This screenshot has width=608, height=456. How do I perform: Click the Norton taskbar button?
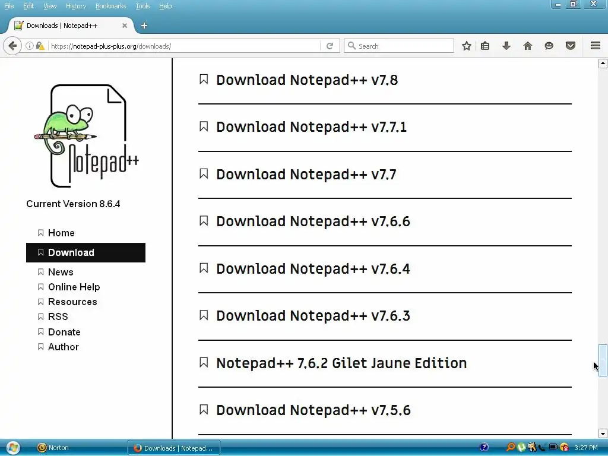(x=53, y=448)
